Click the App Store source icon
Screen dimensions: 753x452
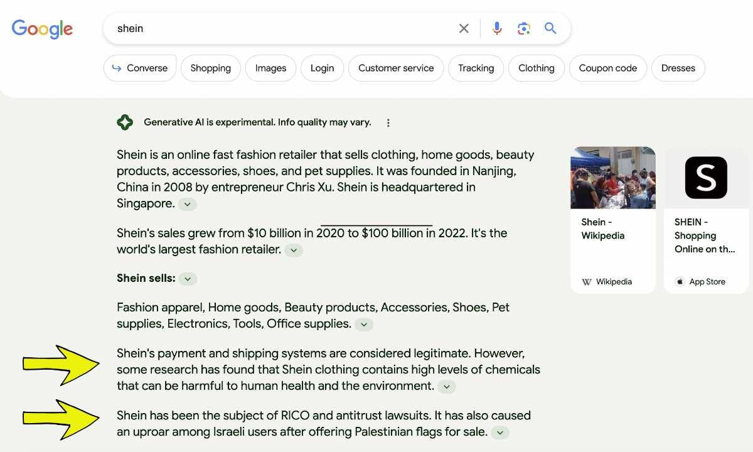pyautogui.click(x=680, y=282)
